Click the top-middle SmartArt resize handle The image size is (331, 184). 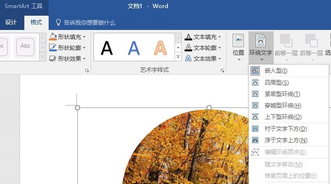point(209,107)
